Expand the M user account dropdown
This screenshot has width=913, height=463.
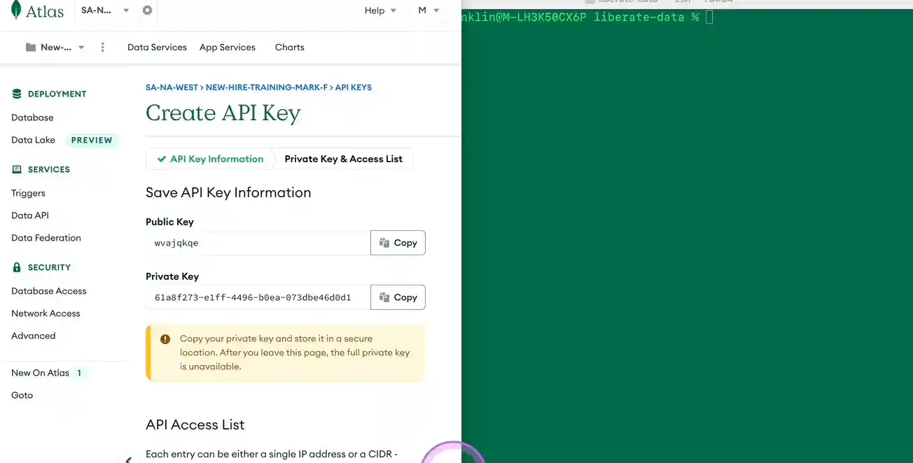[428, 10]
